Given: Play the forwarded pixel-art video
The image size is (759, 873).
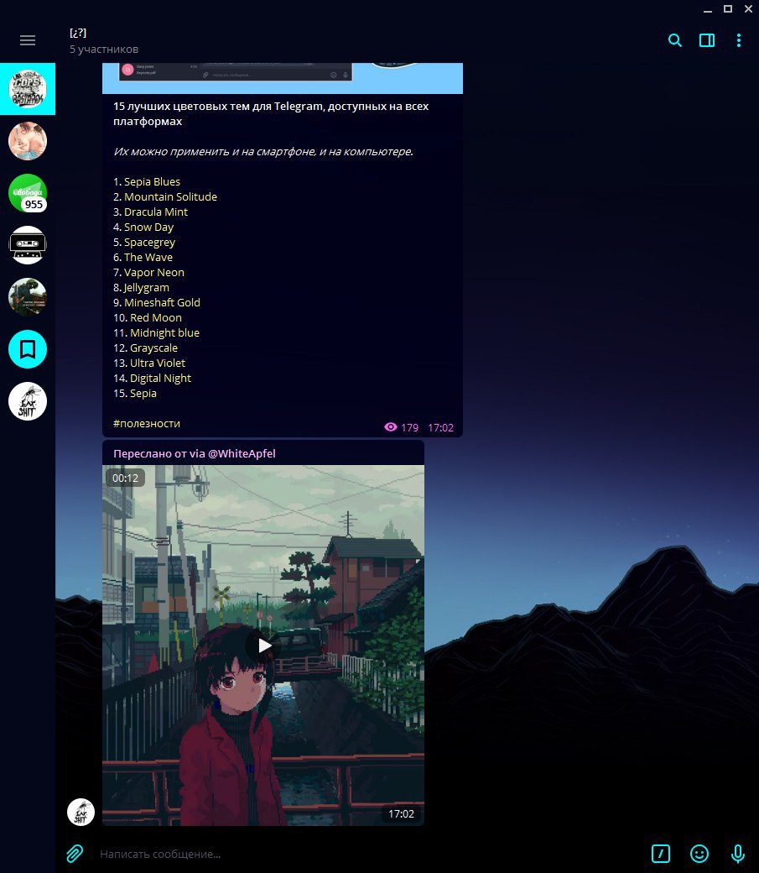Looking at the screenshot, I should tap(264, 646).
